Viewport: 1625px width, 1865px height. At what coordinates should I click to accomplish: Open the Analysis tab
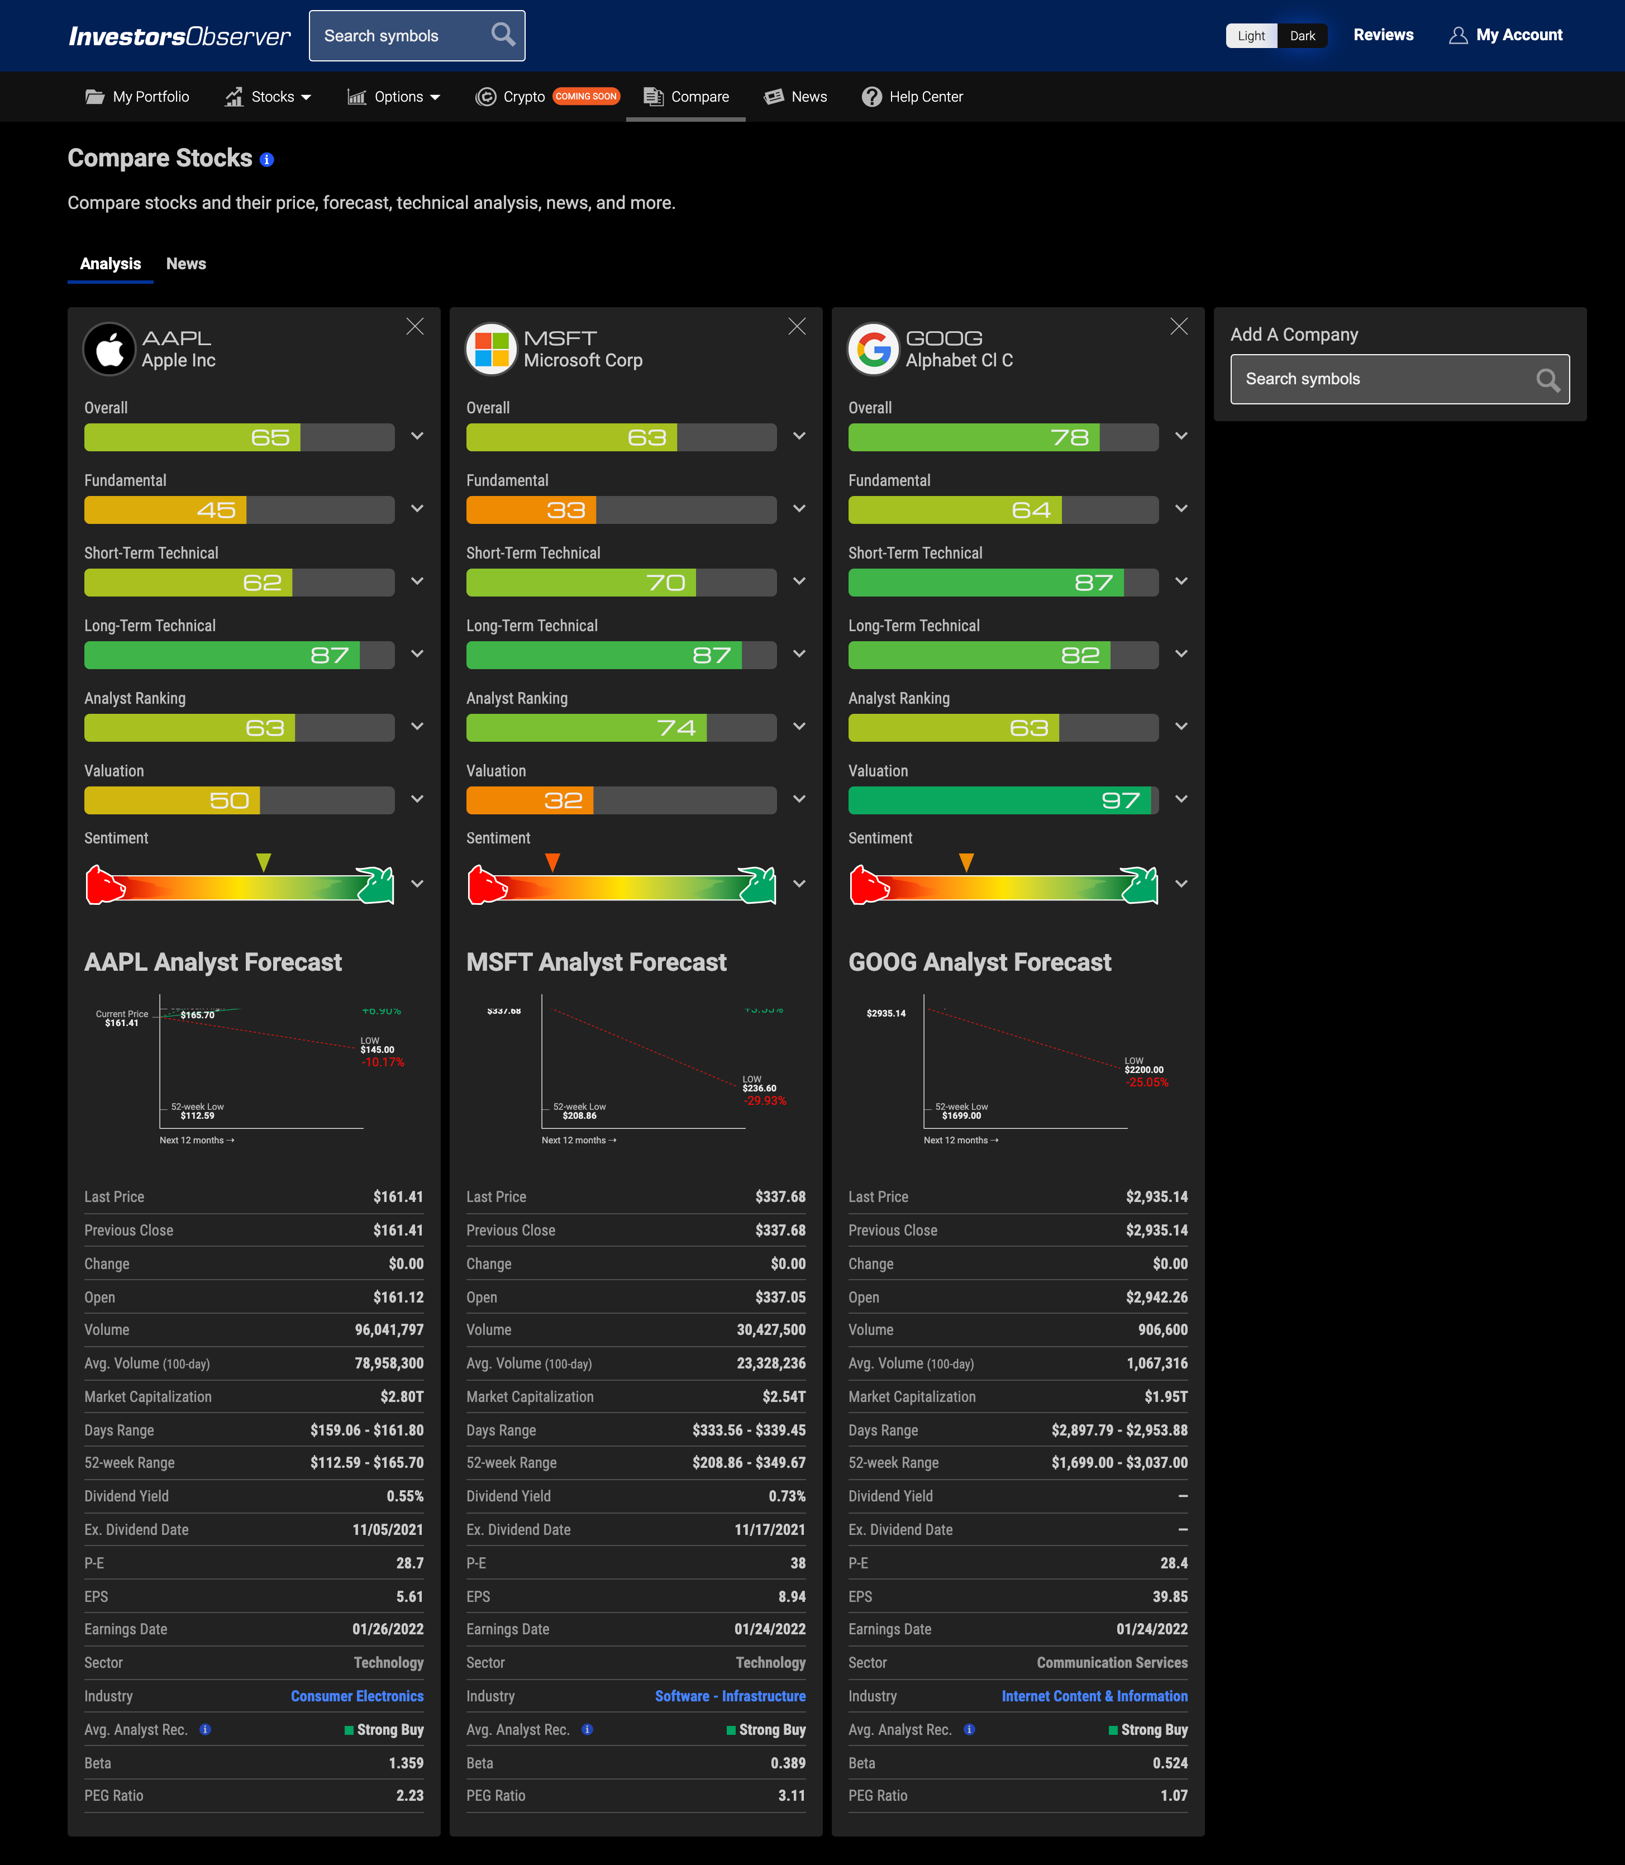click(x=109, y=264)
